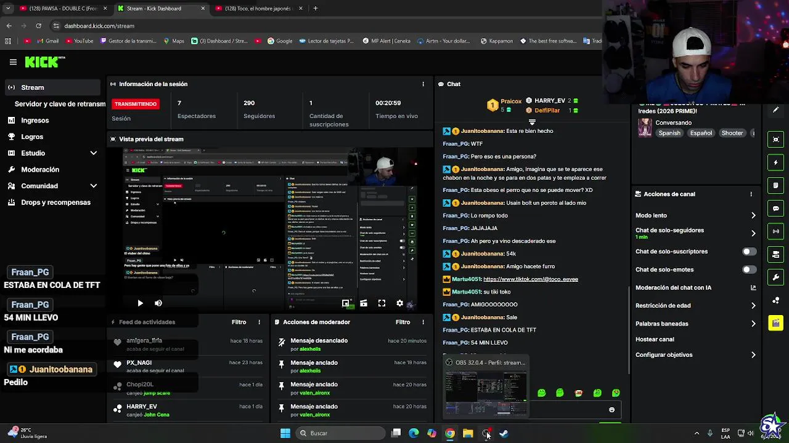
Task: Open Acciones de moderador three-dot menu
Action: click(423, 322)
